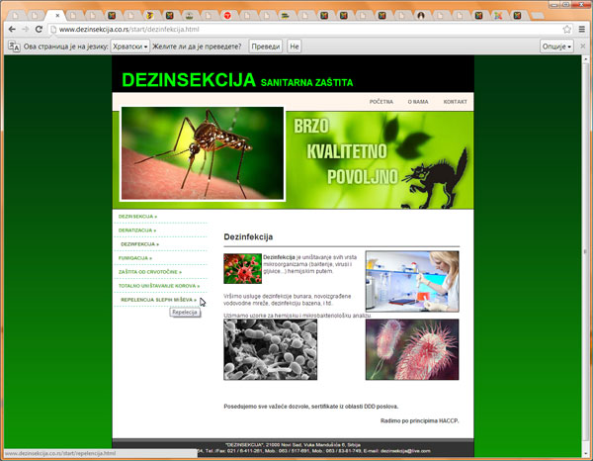Click the address bar URL field
The height and width of the screenshot is (461, 593).
[x=296, y=30]
